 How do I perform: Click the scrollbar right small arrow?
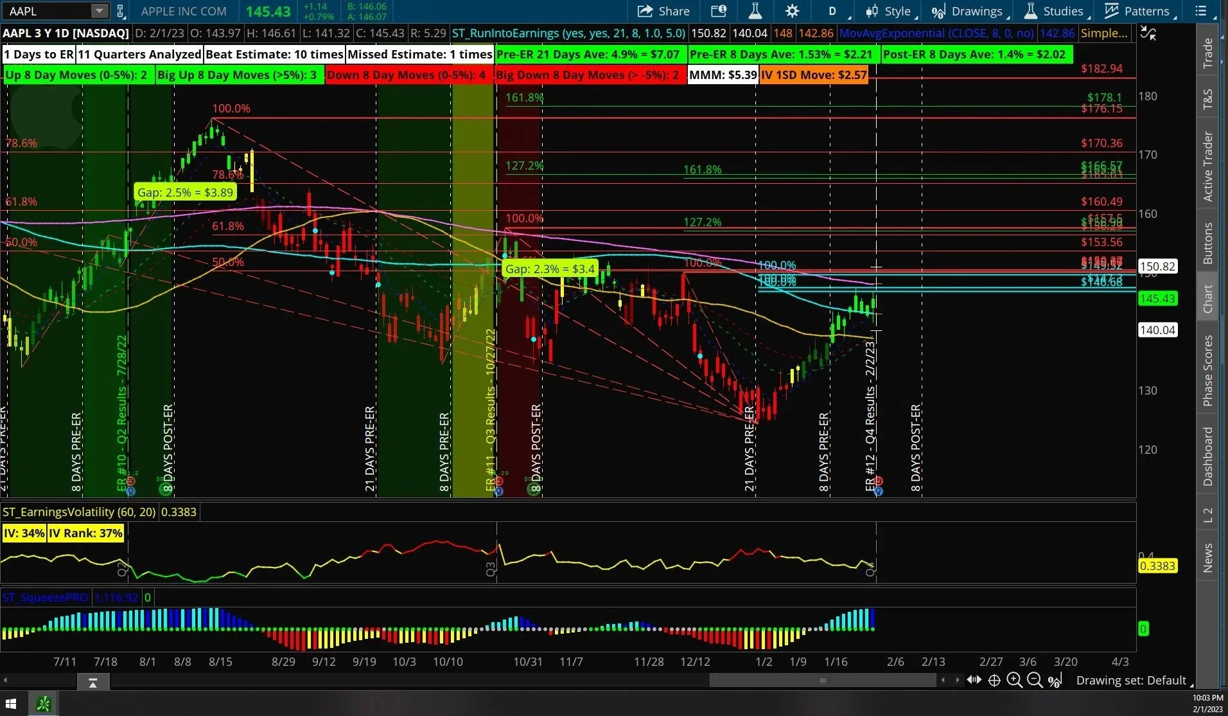coord(957,680)
